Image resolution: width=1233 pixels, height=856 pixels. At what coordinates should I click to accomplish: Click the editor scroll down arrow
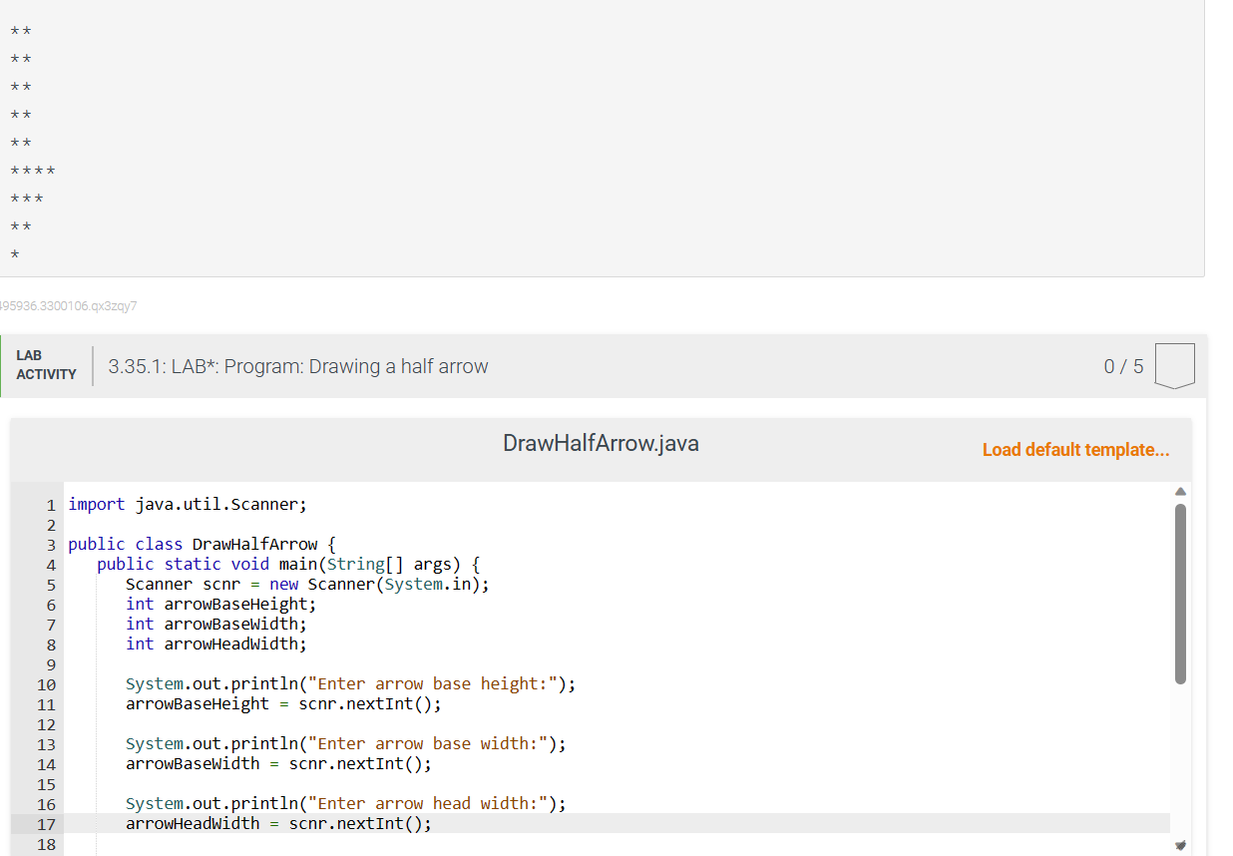(x=1180, y=846)
